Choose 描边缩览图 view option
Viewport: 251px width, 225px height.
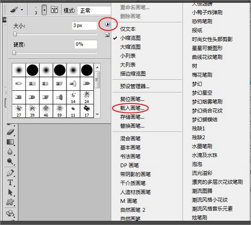pyautogui.click(x=133, y=74)
